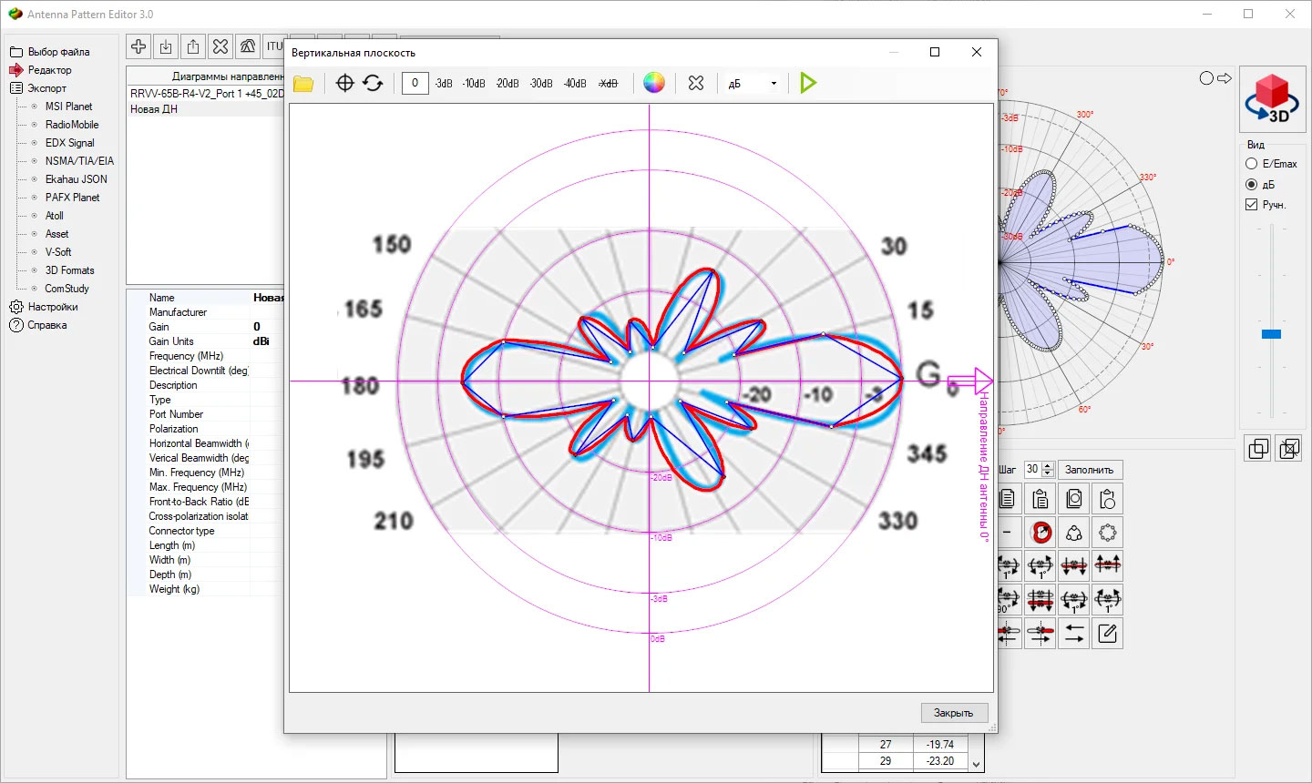
Task: Click the yellow open folder icon
Action: (x=303, y=84)
